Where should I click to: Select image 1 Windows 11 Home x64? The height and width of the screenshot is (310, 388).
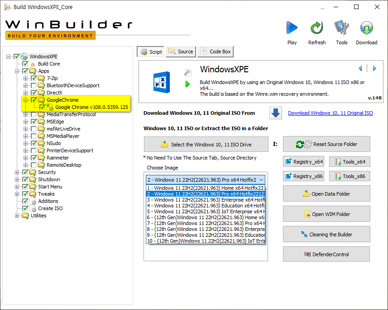click(206, 188)
